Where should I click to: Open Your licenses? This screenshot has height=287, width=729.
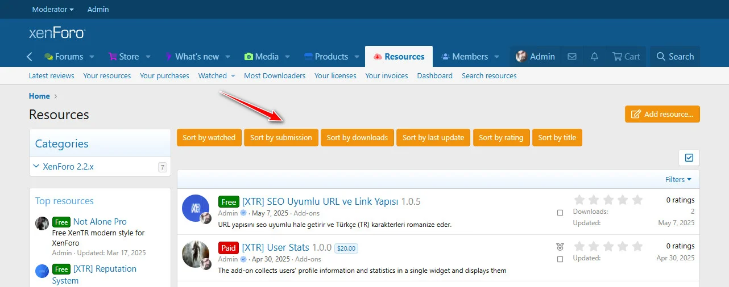pos(335,75)
